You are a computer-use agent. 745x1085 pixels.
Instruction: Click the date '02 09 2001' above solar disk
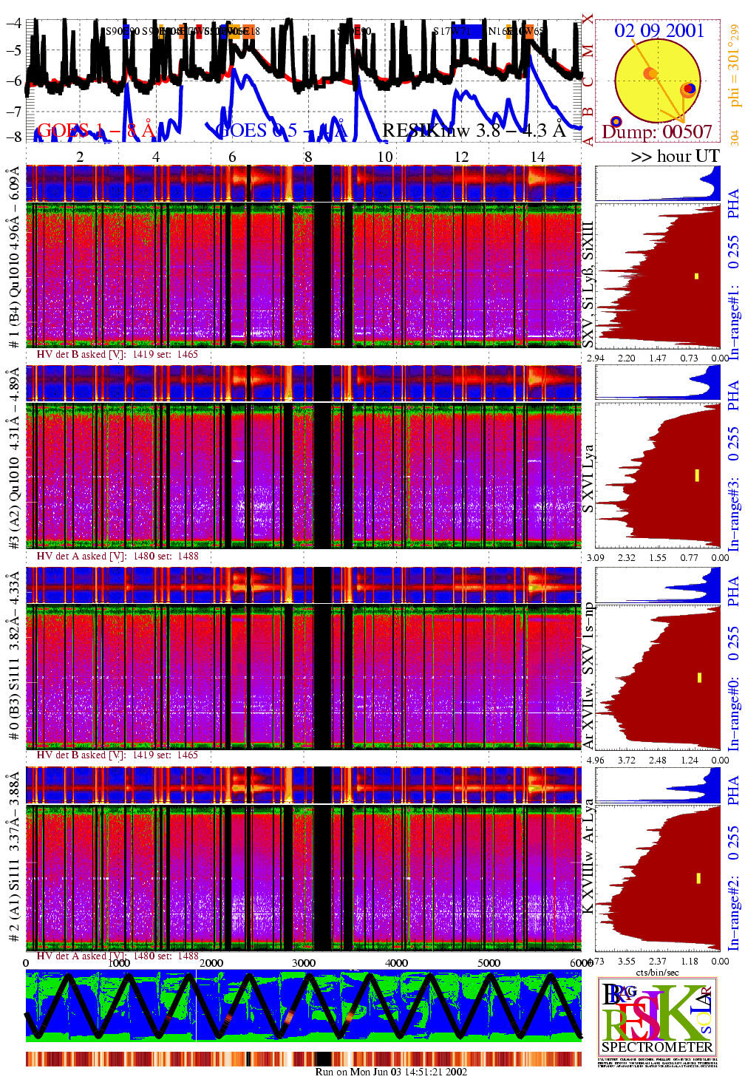click(x=659, y=30)
